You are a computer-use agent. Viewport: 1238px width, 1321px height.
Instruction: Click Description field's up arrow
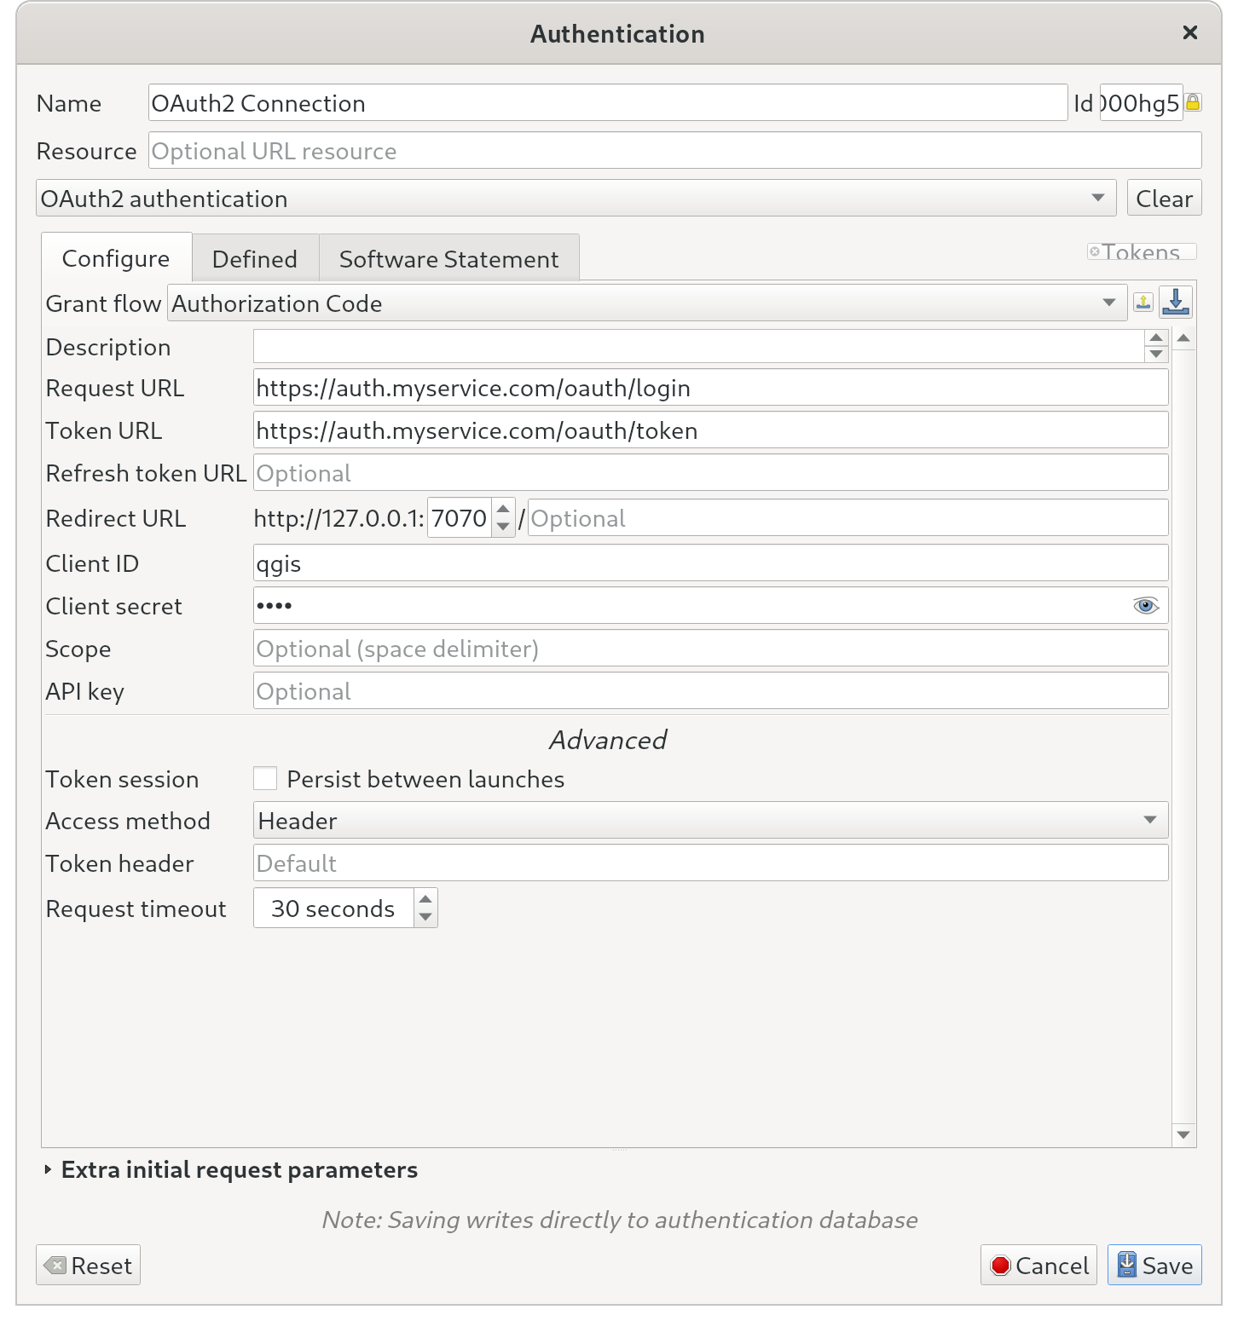1156,338
